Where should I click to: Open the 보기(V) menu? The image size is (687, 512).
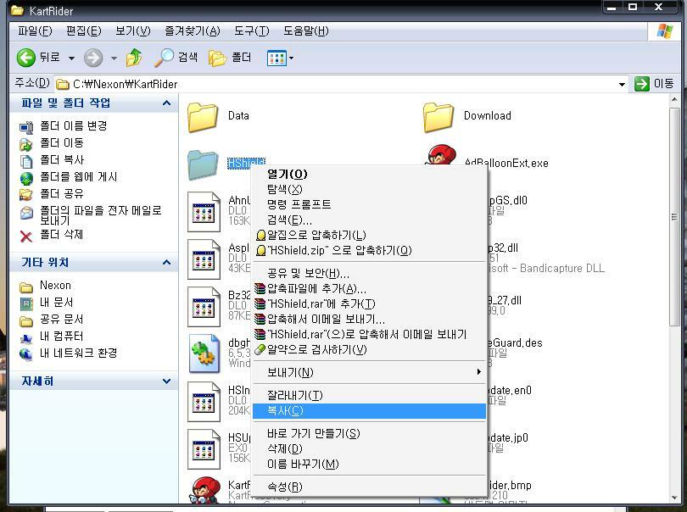[133, 31]
